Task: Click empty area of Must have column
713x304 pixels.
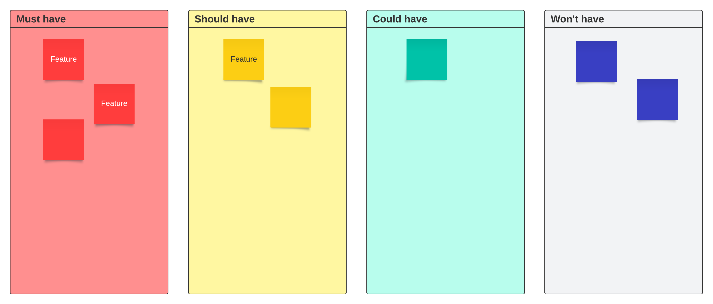Action: point(89,221)
